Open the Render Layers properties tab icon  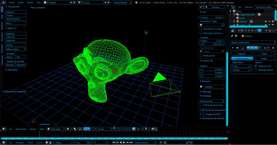pos(242,31)
